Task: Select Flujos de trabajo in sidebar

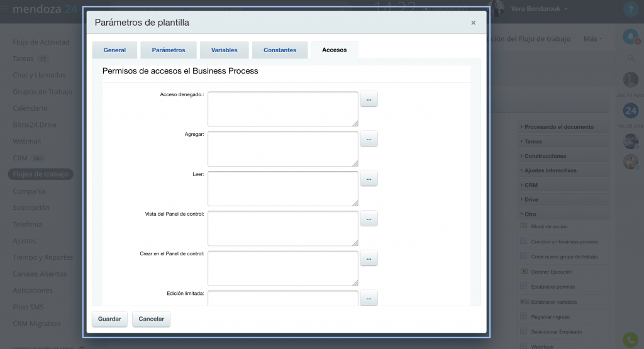Action: pos(41,174)
